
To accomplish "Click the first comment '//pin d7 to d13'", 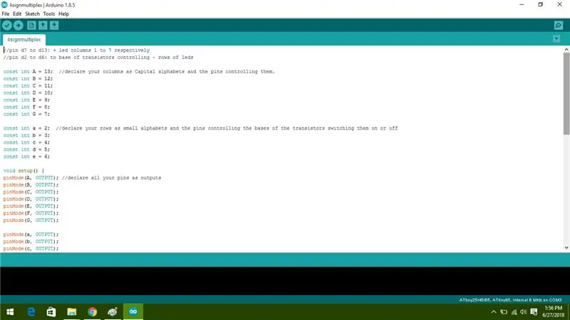I will pyautogui.click(x=76, y=50).
